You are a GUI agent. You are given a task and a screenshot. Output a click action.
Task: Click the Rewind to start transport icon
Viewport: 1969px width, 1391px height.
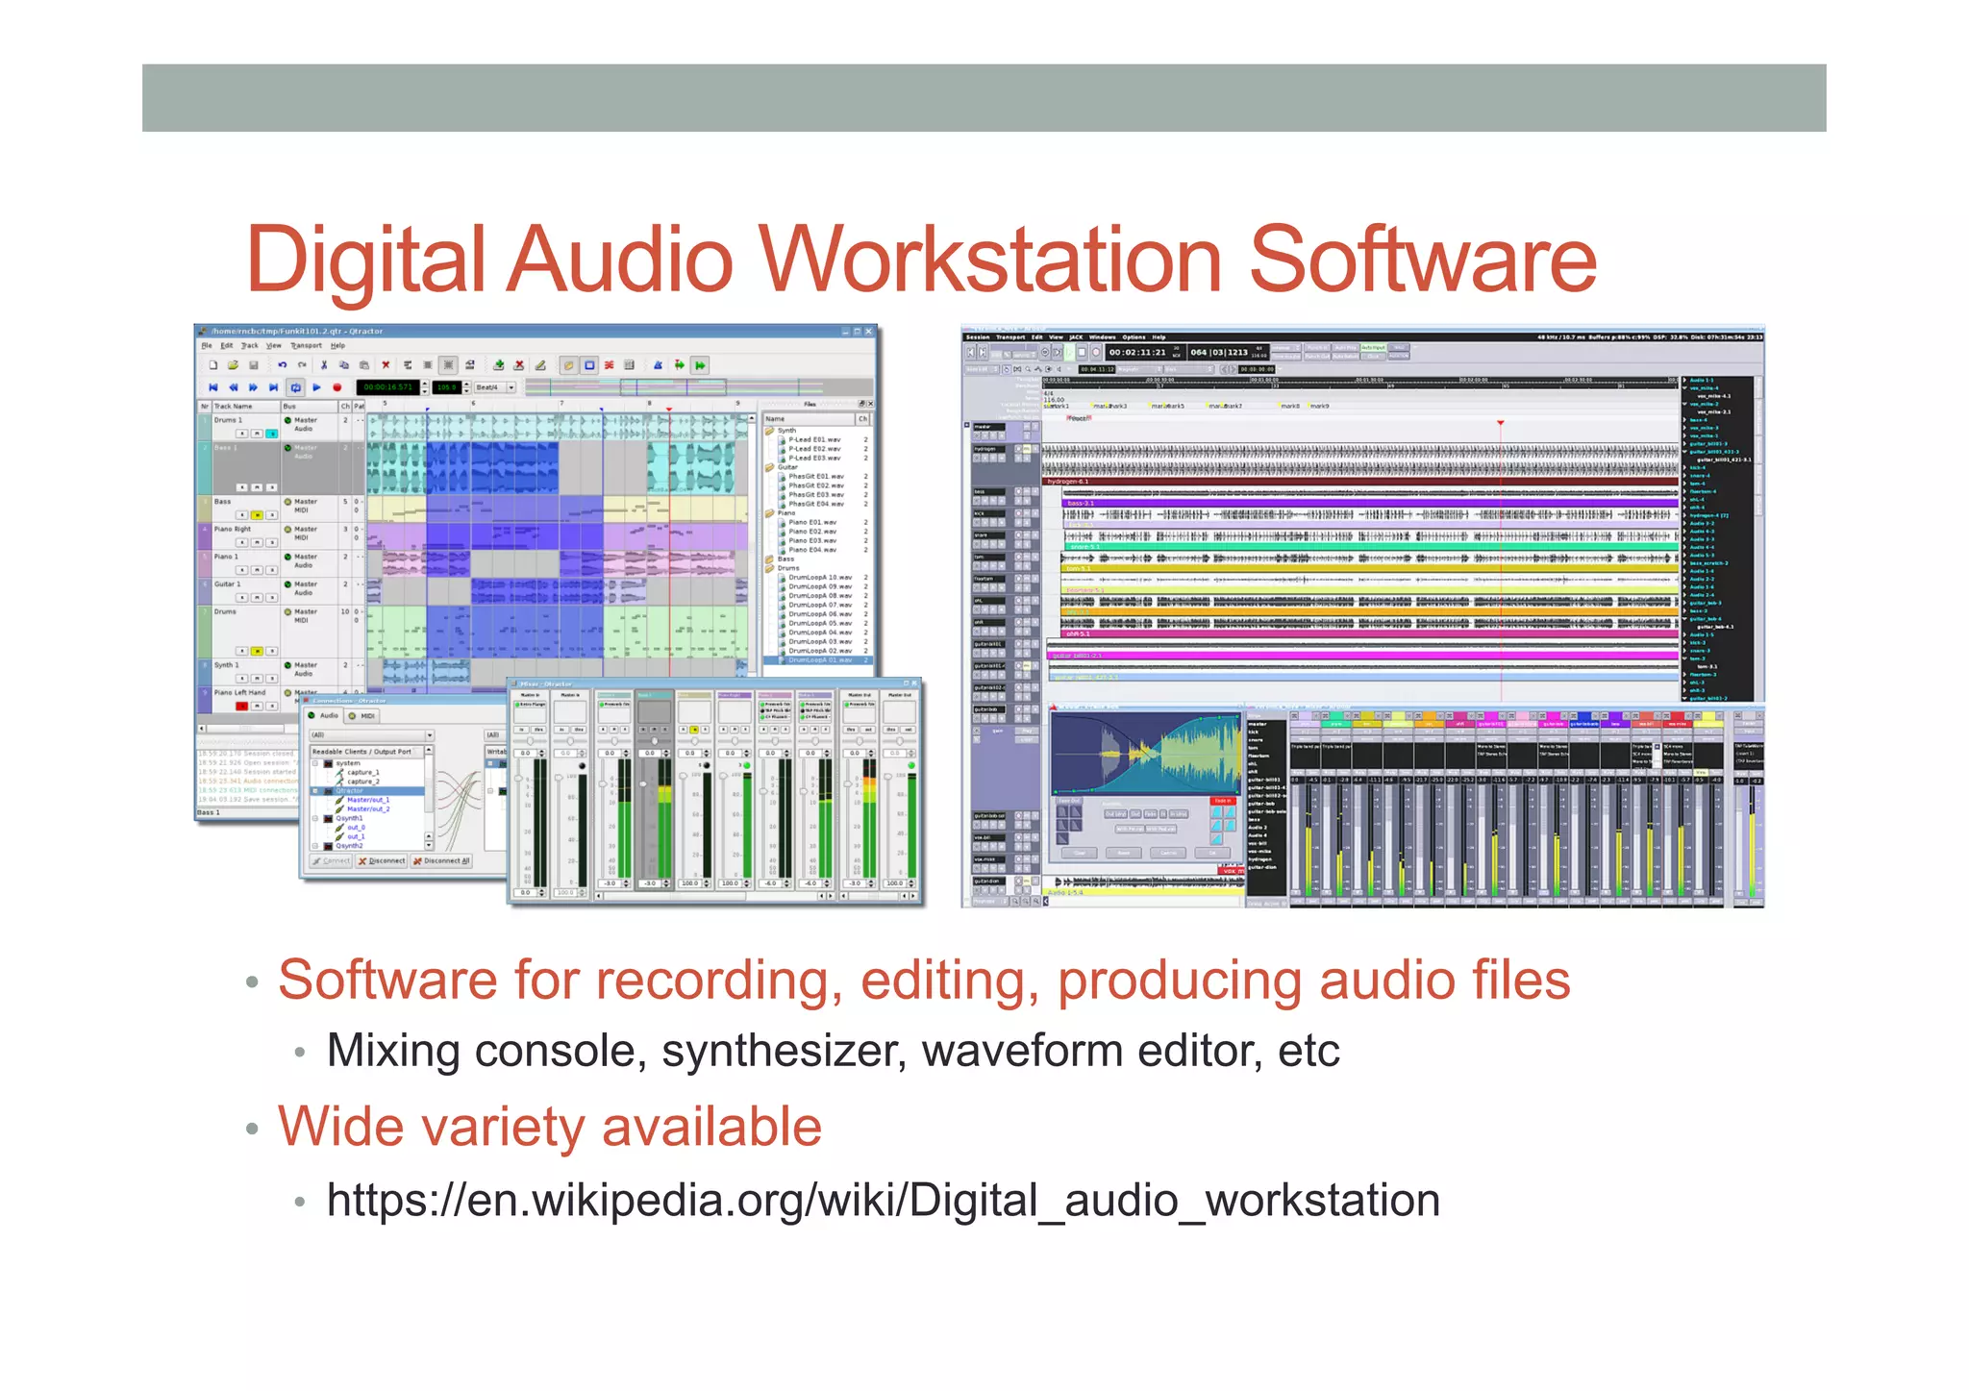(x=212, y=387)
